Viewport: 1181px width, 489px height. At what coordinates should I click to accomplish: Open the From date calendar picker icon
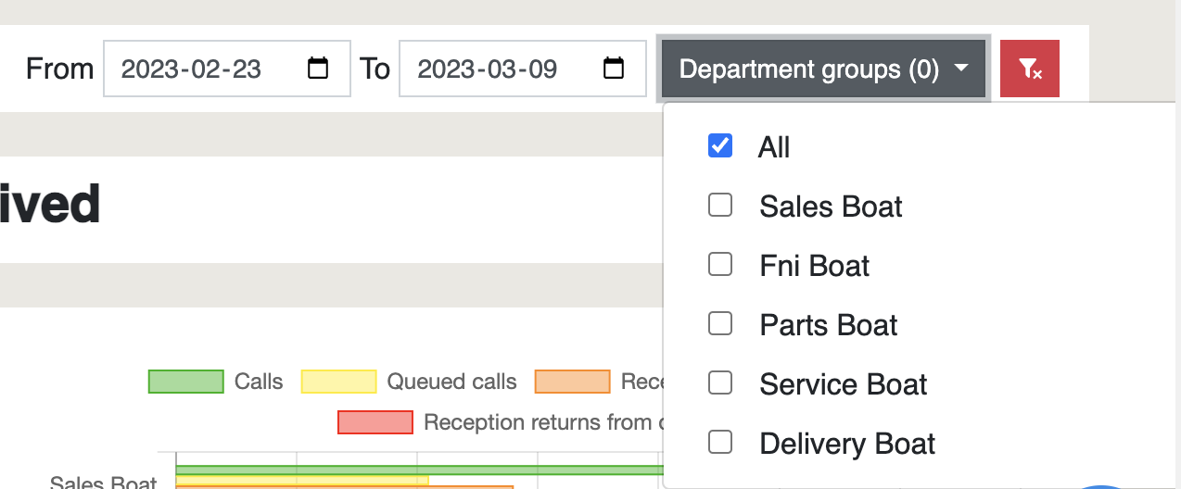click(318, 69)
